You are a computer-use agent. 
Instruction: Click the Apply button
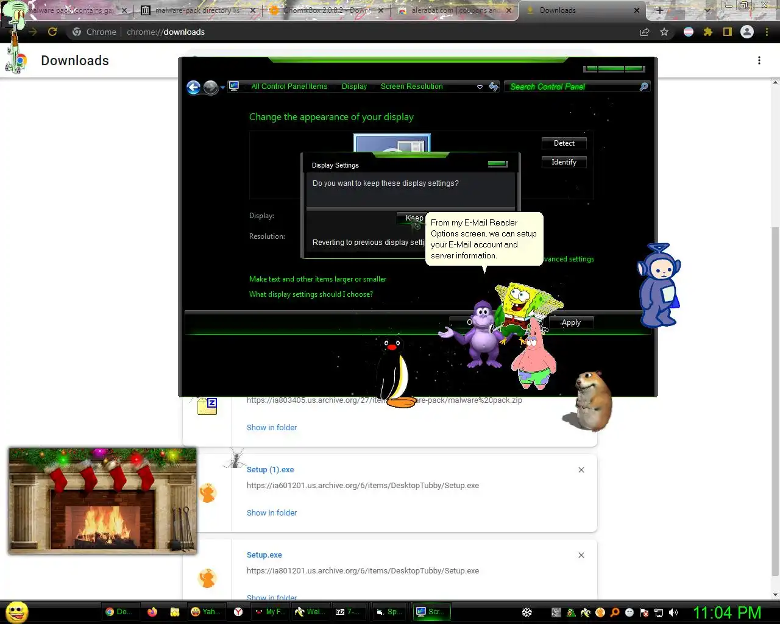point(571,322)
